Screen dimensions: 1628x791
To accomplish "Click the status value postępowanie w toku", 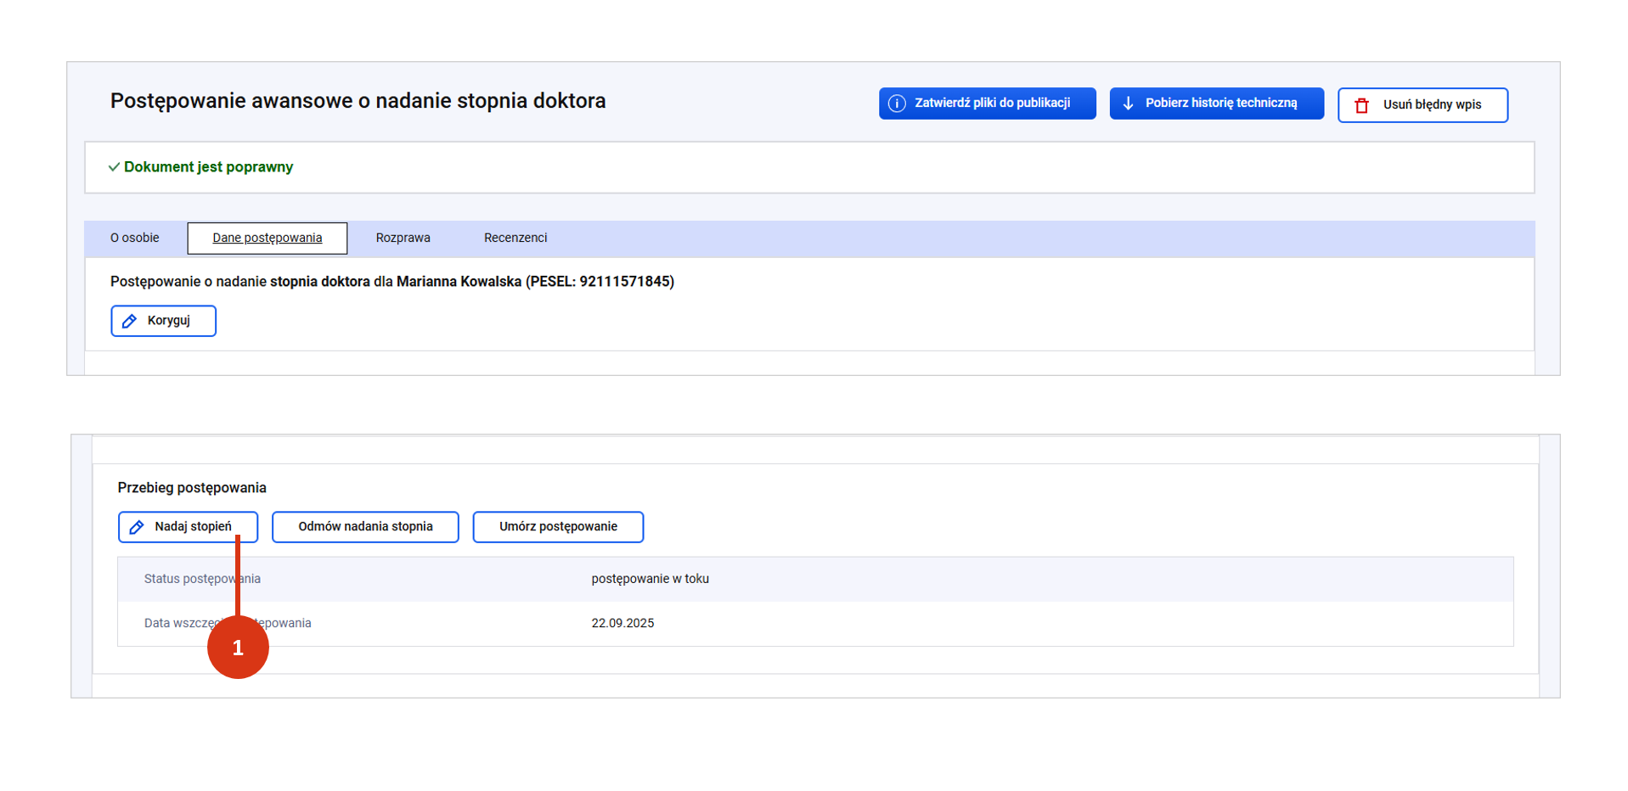I will coord(650,579).
